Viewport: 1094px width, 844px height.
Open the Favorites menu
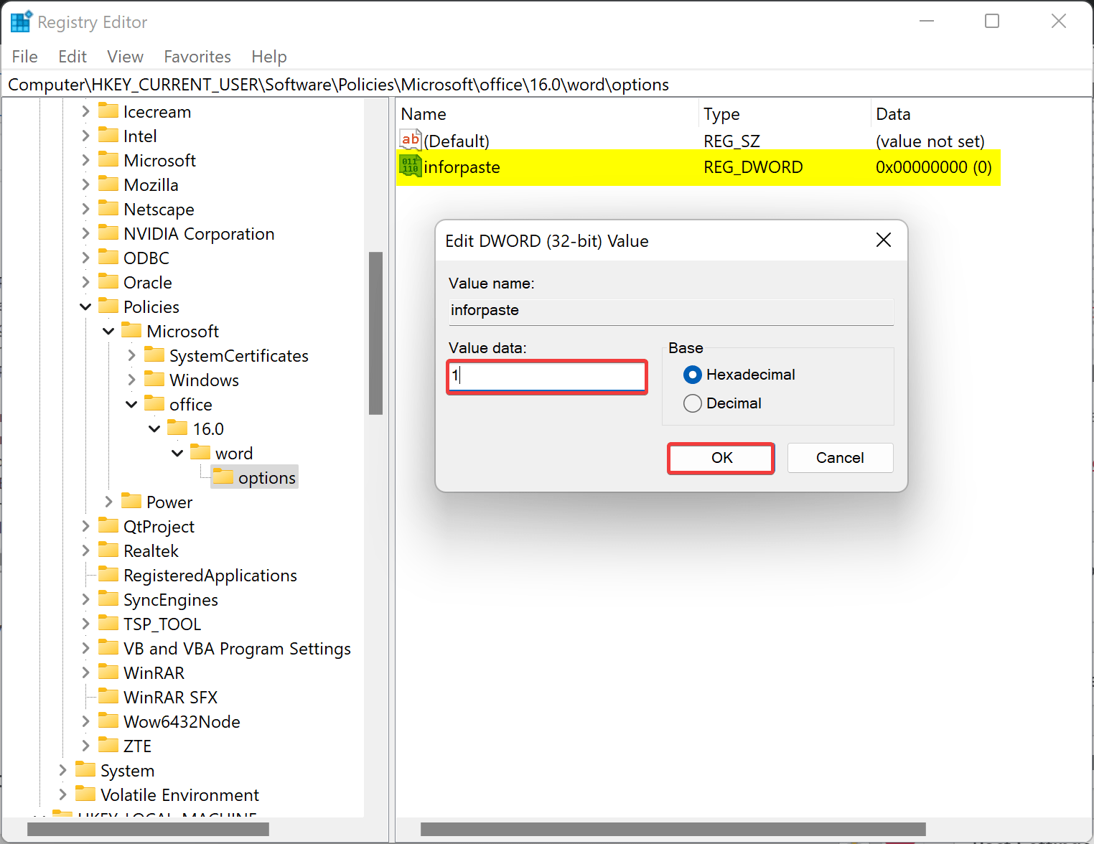tap(197, 56)
